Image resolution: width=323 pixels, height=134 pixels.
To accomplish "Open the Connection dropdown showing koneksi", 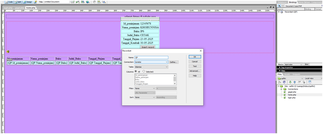I will pos(151,62).
